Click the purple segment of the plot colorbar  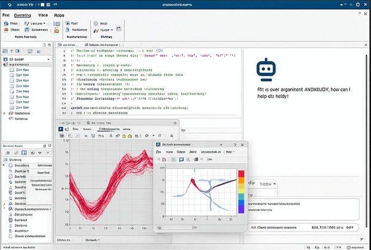[241, 210]
